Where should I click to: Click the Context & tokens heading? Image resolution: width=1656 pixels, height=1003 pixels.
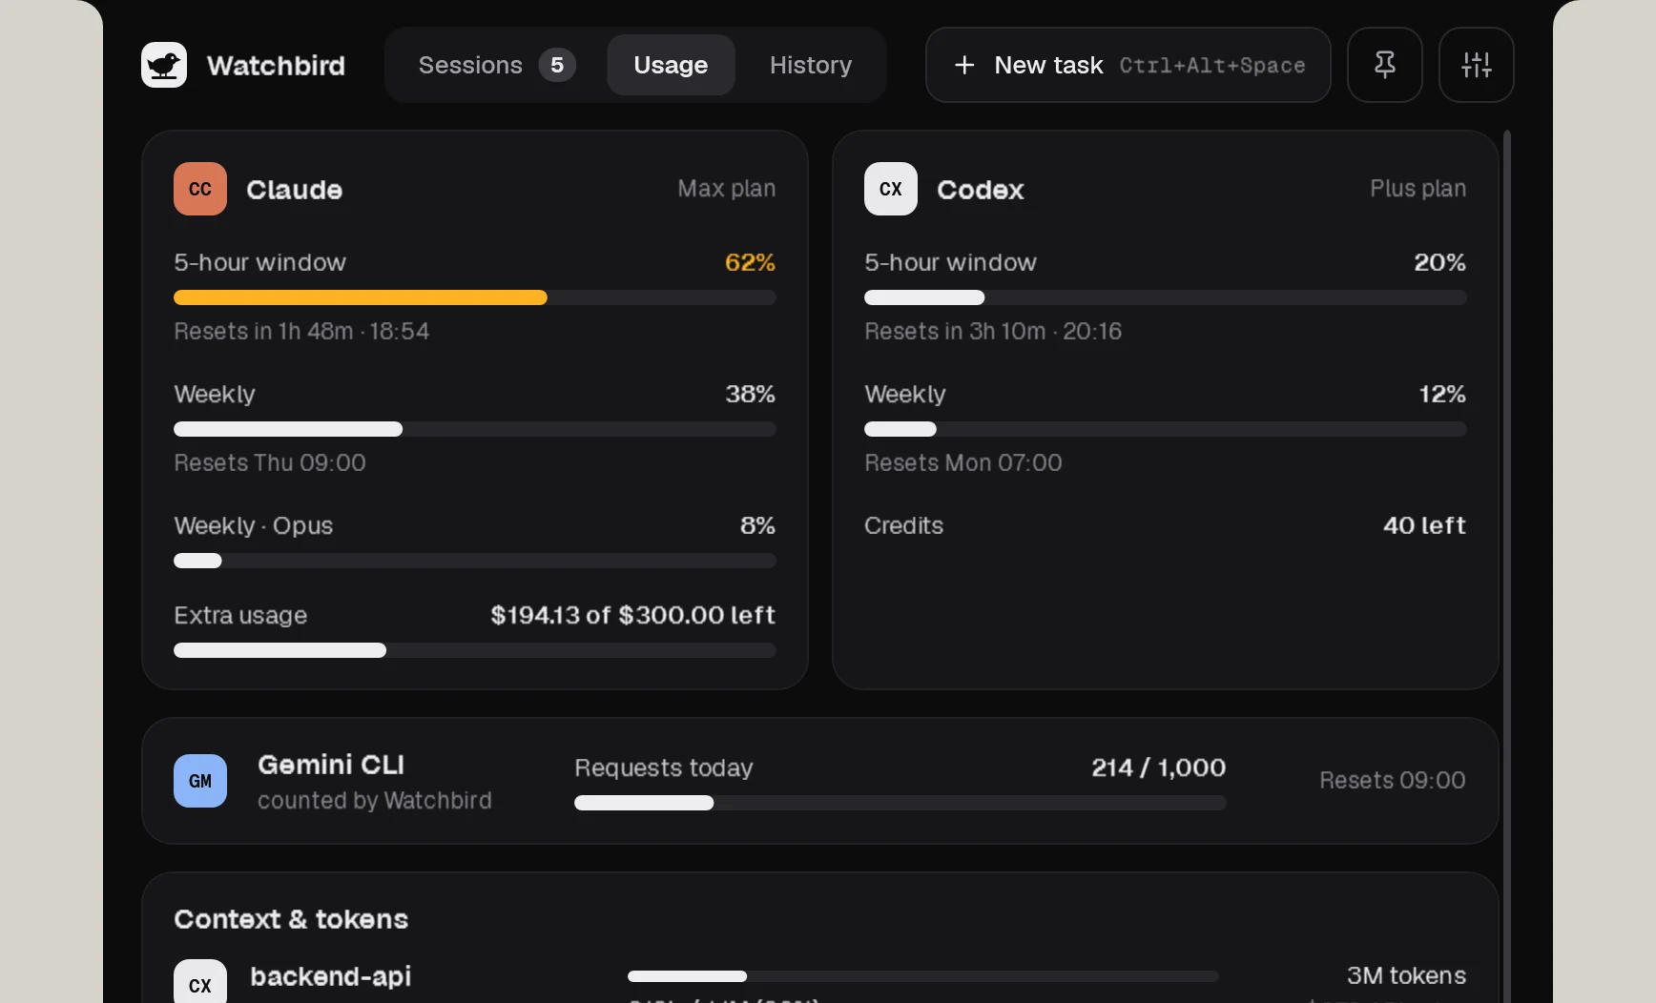[x=291, y=919]
